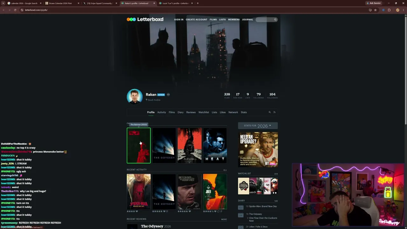Open the RSS feed icon in profile navigation

click(274, 112)
